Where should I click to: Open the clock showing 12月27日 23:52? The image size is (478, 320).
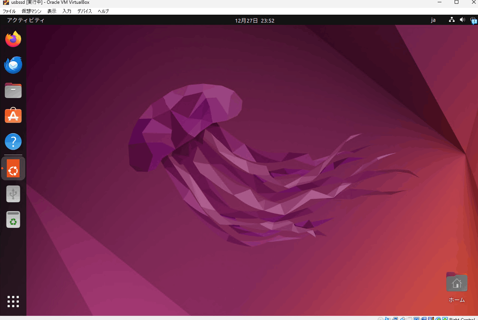(254, 21)
